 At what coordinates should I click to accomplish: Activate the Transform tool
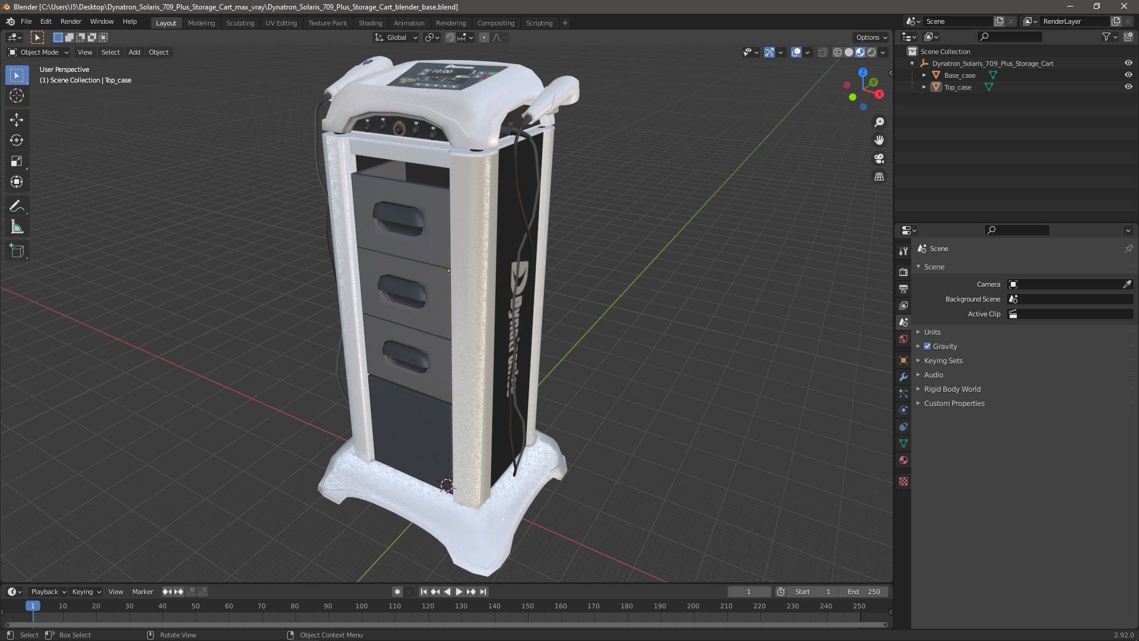pos(17,182)
